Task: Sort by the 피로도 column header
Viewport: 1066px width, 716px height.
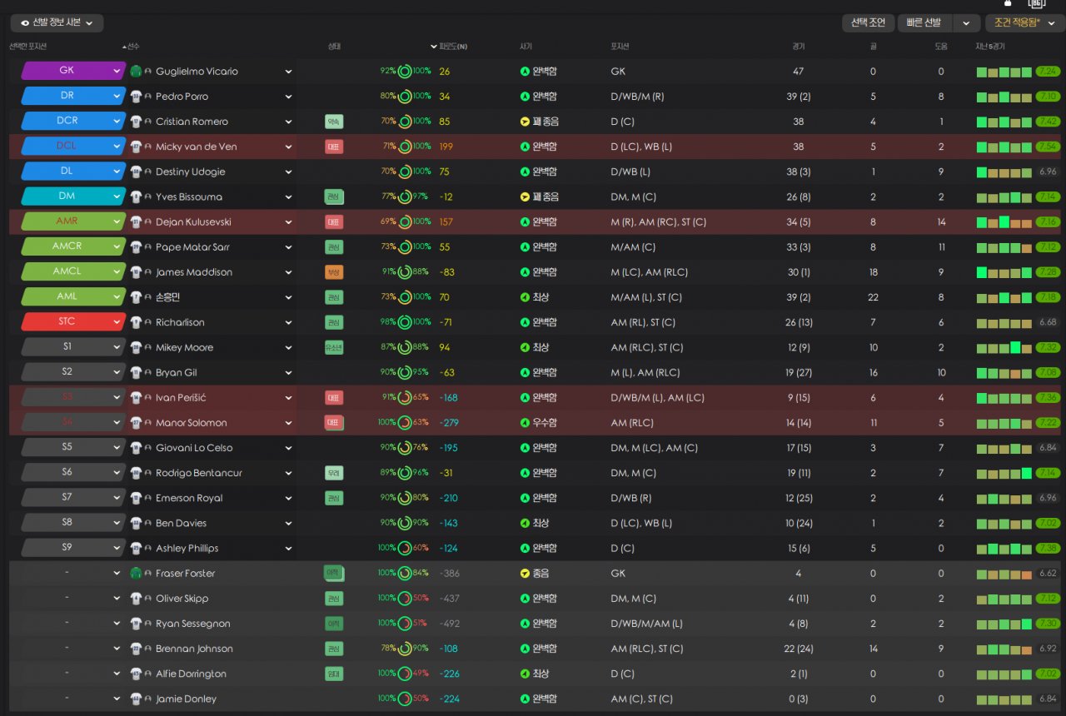Action: coord(452,47)
